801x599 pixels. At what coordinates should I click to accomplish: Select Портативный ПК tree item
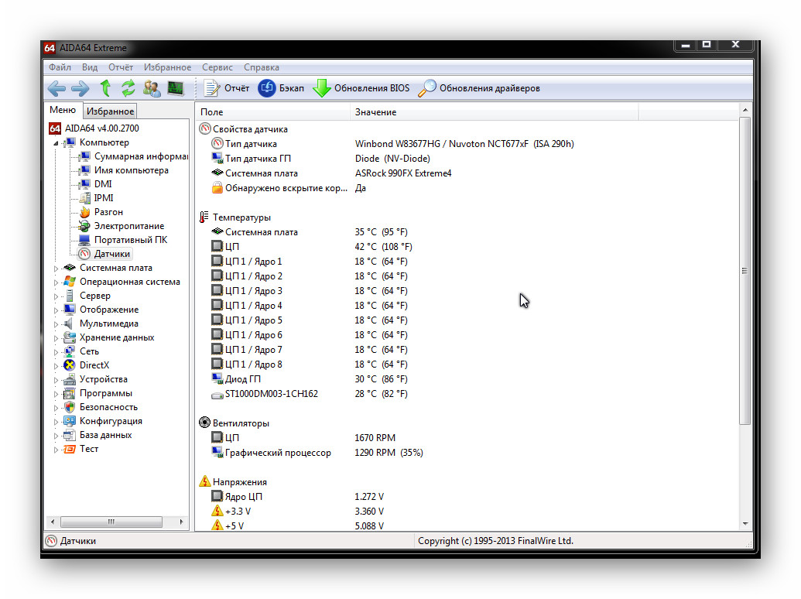coord(123,239)
